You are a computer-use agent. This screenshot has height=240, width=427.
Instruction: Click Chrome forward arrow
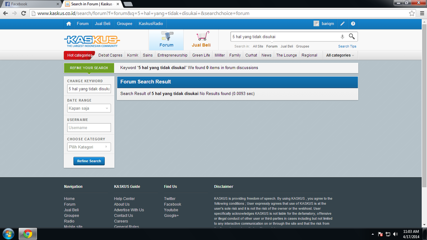14,13
